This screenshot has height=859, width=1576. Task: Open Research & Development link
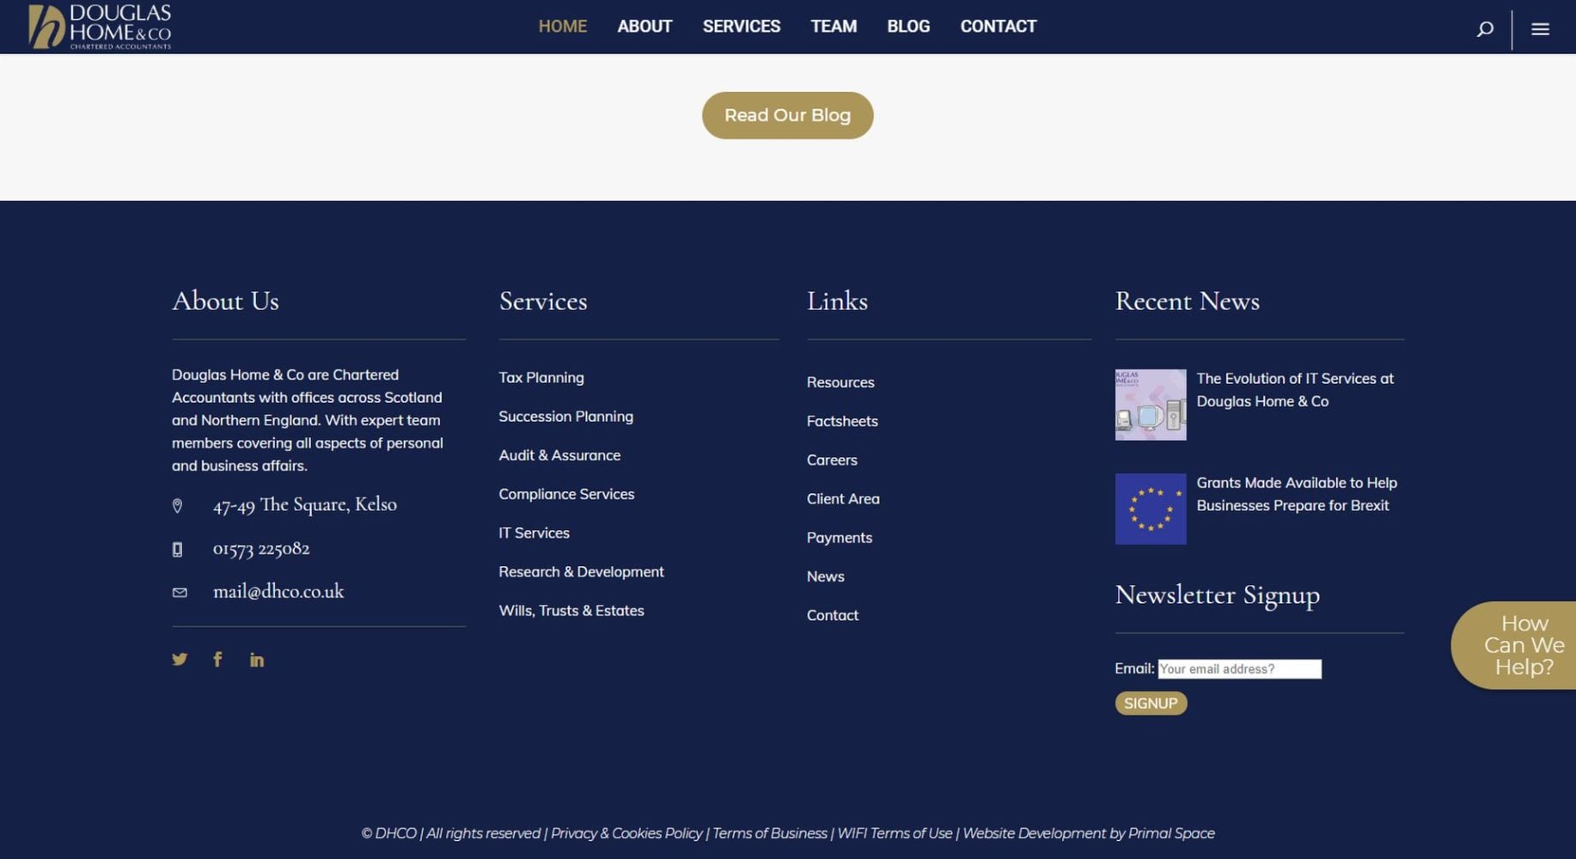[581, 572]
